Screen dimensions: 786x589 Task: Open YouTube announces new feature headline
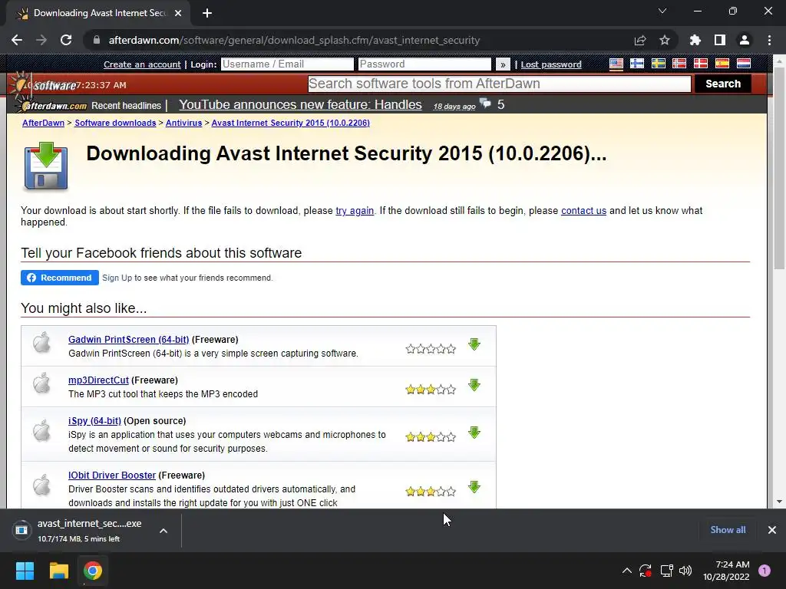[300, 104]
